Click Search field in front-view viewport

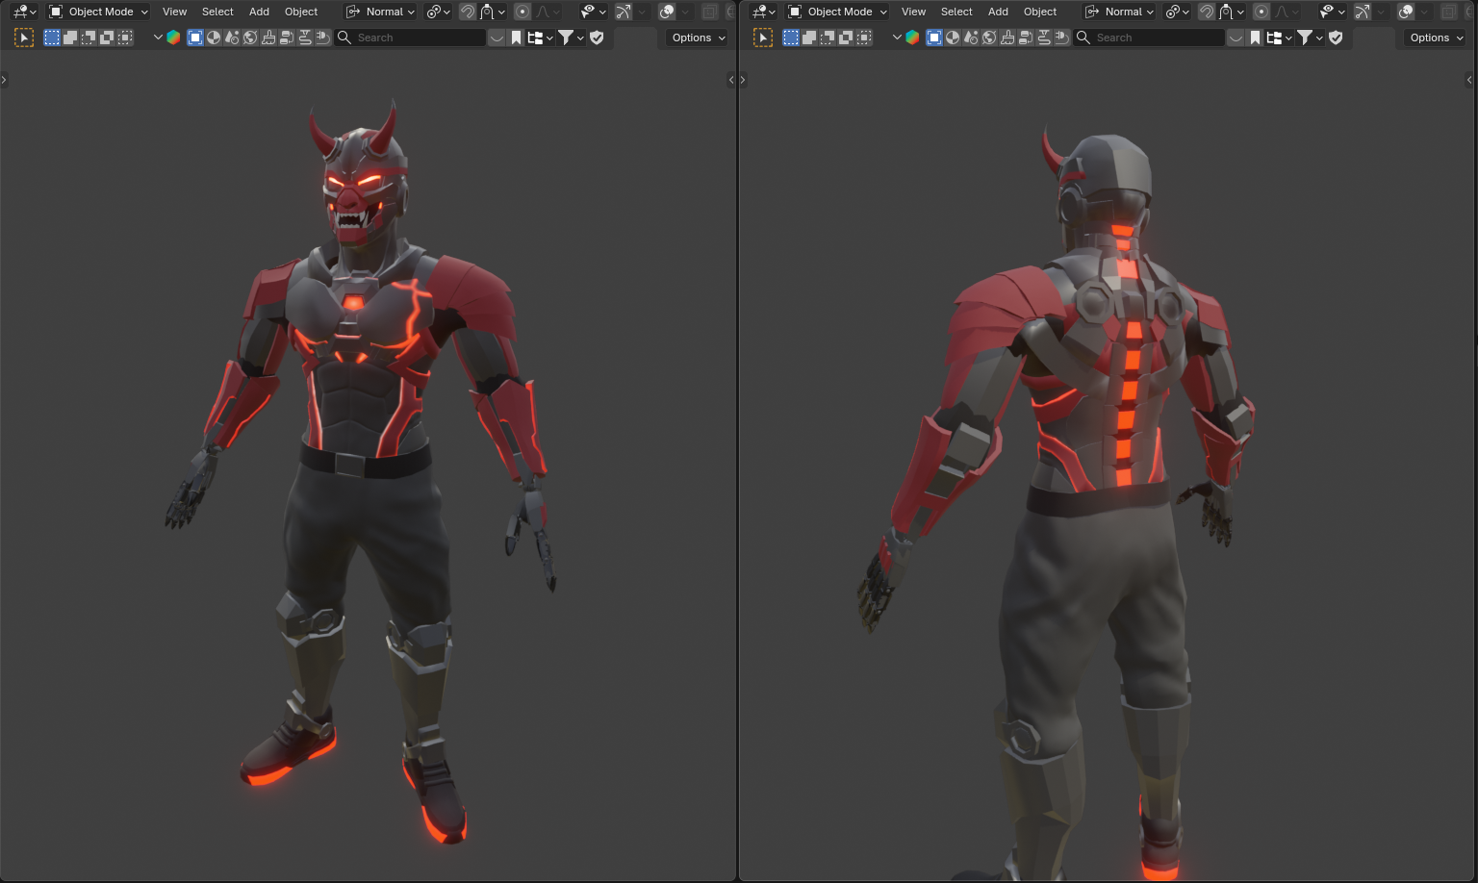[411, 38]
